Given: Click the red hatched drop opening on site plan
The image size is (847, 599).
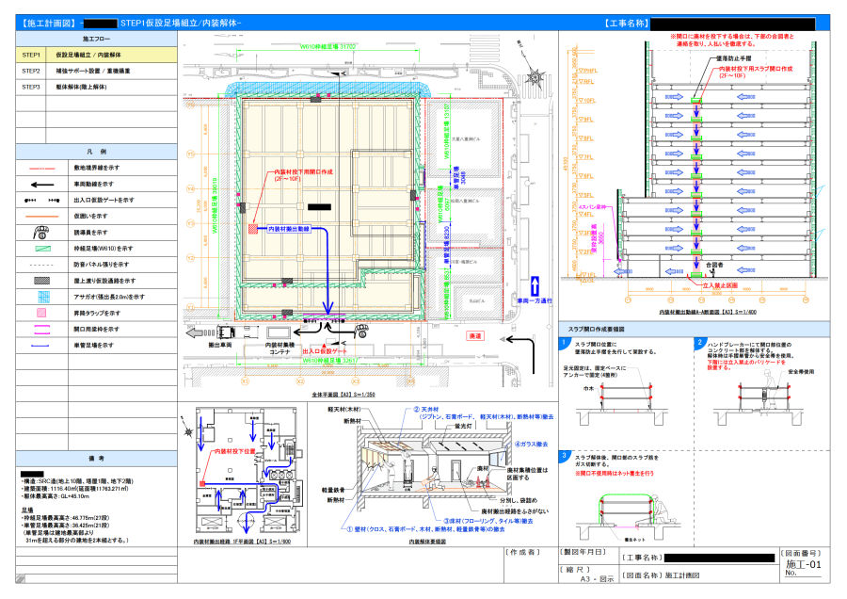Looking at the screenshot, I should (252, 228).
